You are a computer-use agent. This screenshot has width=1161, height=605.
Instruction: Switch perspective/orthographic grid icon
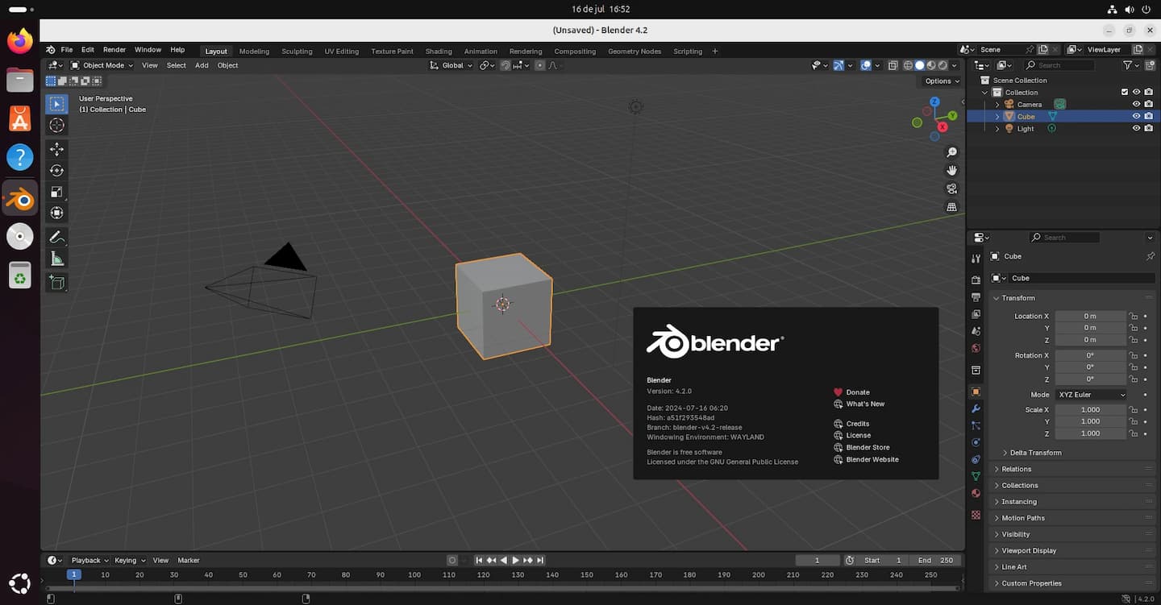coord(951,207)
